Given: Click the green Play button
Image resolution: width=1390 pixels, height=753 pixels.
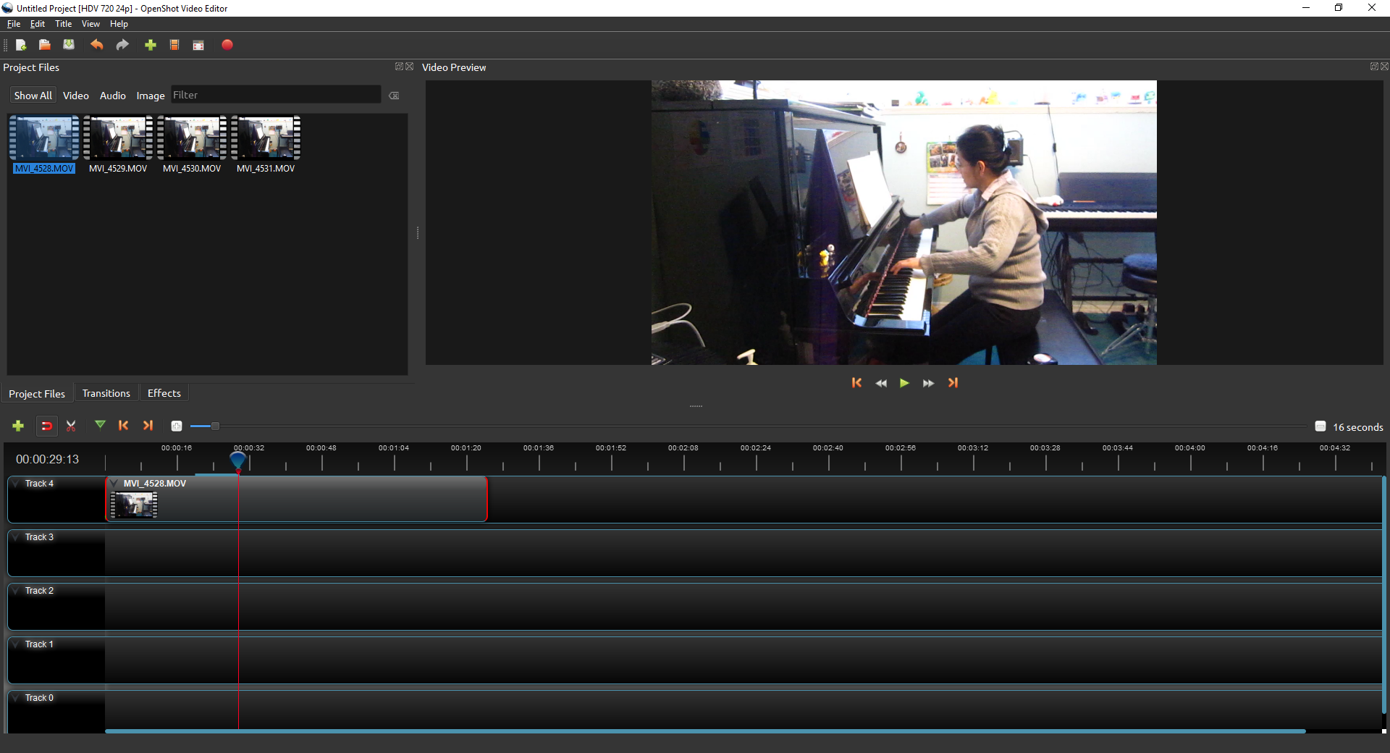Looking at the screenshot, I should click(904, 383).
